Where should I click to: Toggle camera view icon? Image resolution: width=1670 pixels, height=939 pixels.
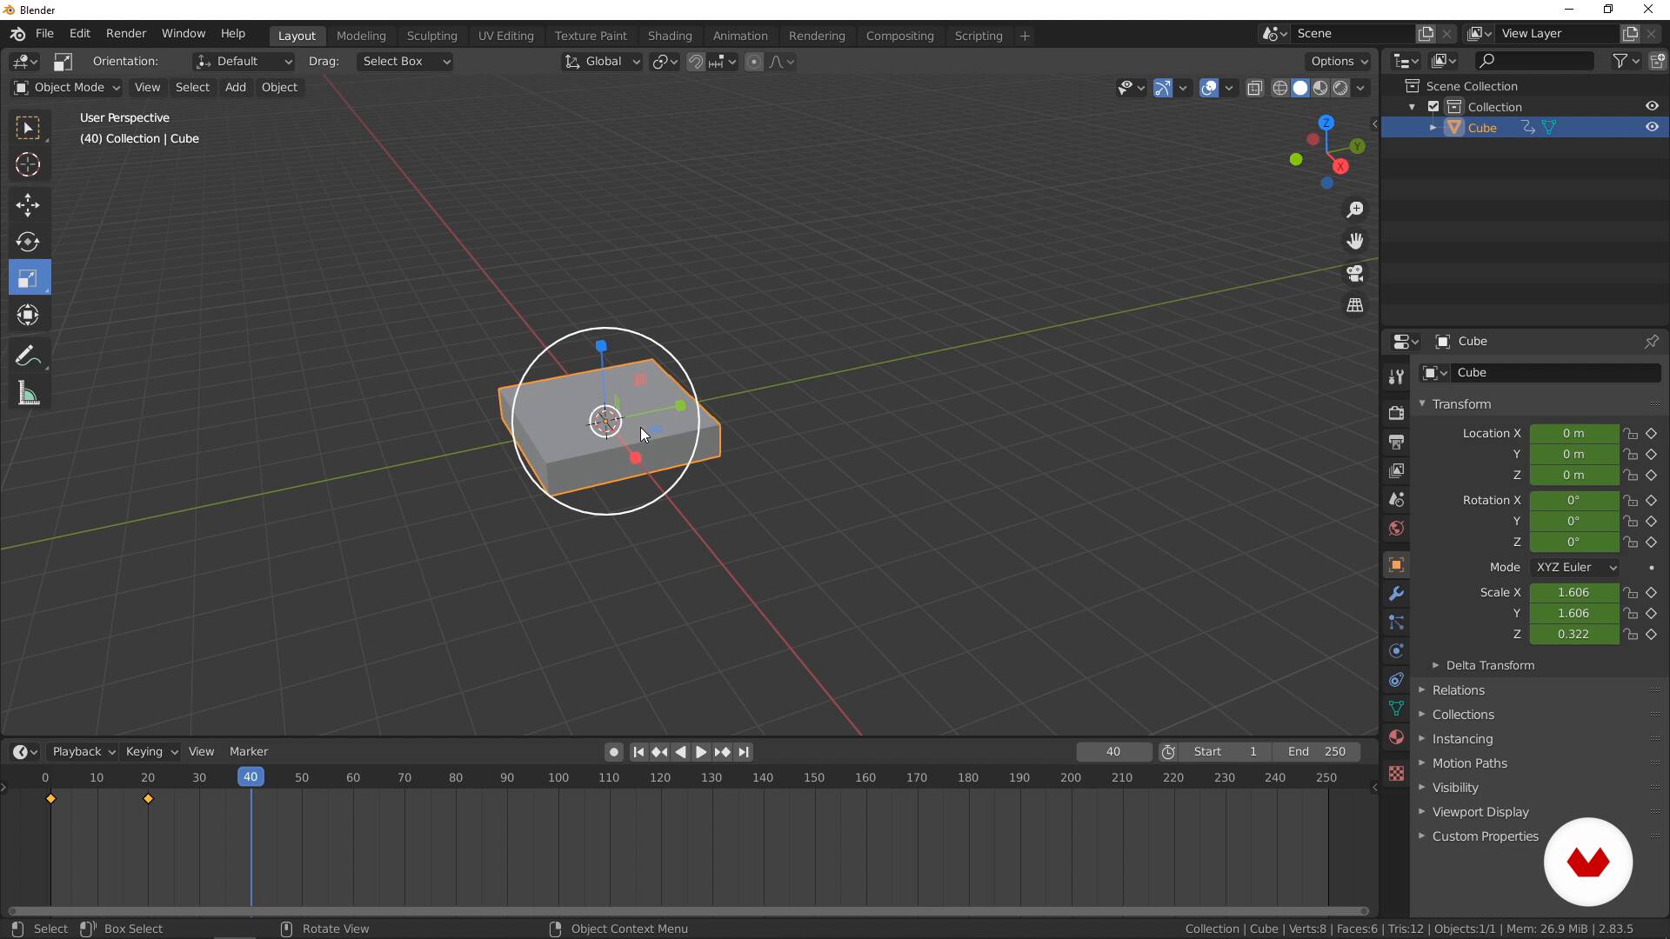(x=1355, y=273)
